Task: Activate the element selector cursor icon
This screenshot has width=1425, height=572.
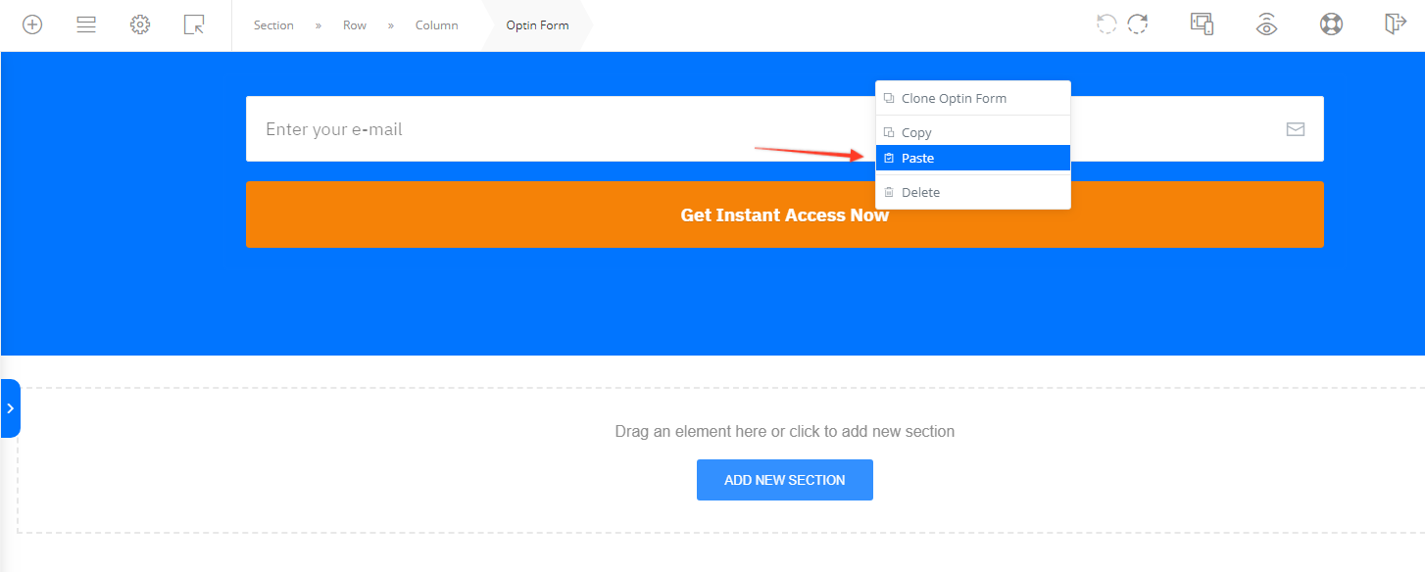Action: (x=194, y=24)
